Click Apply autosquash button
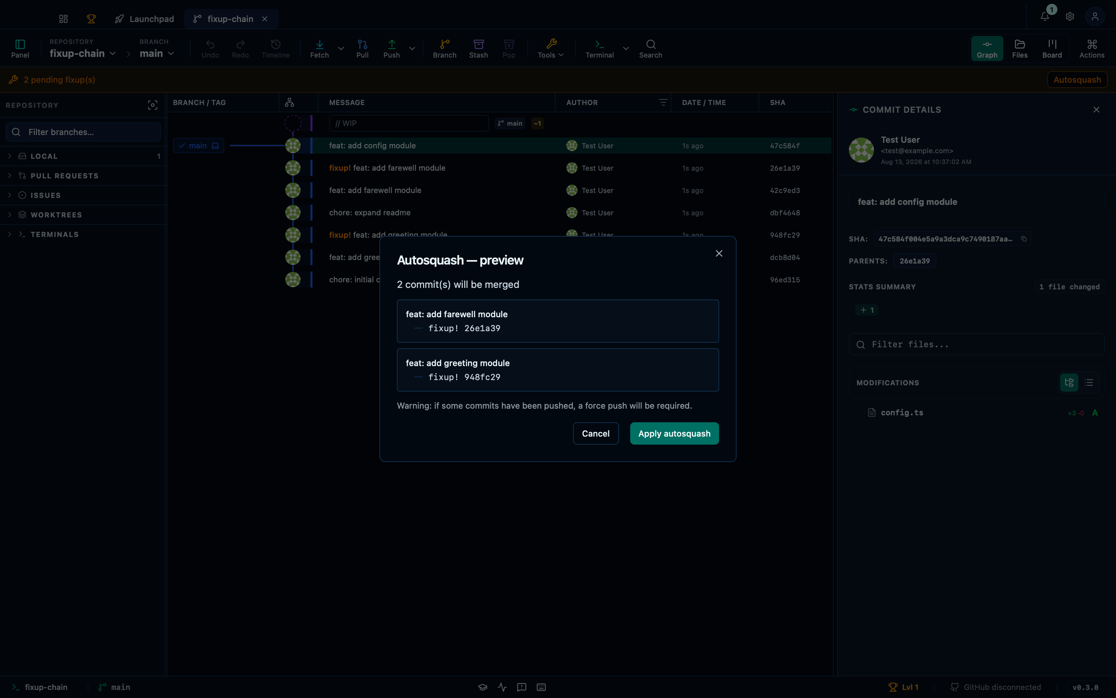The image size is (1116, 698). 674,433
